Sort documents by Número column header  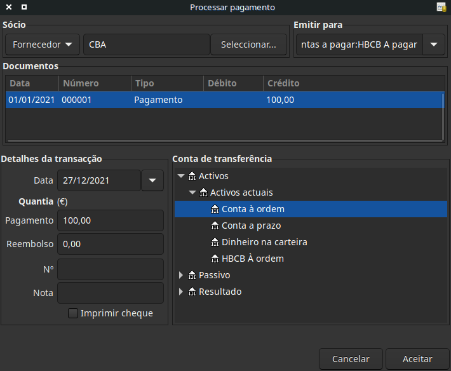80,83
